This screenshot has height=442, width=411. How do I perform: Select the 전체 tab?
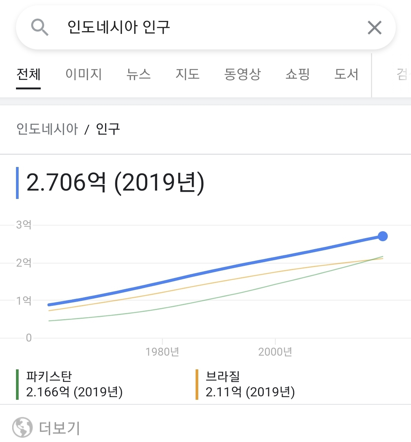point(29,74)
